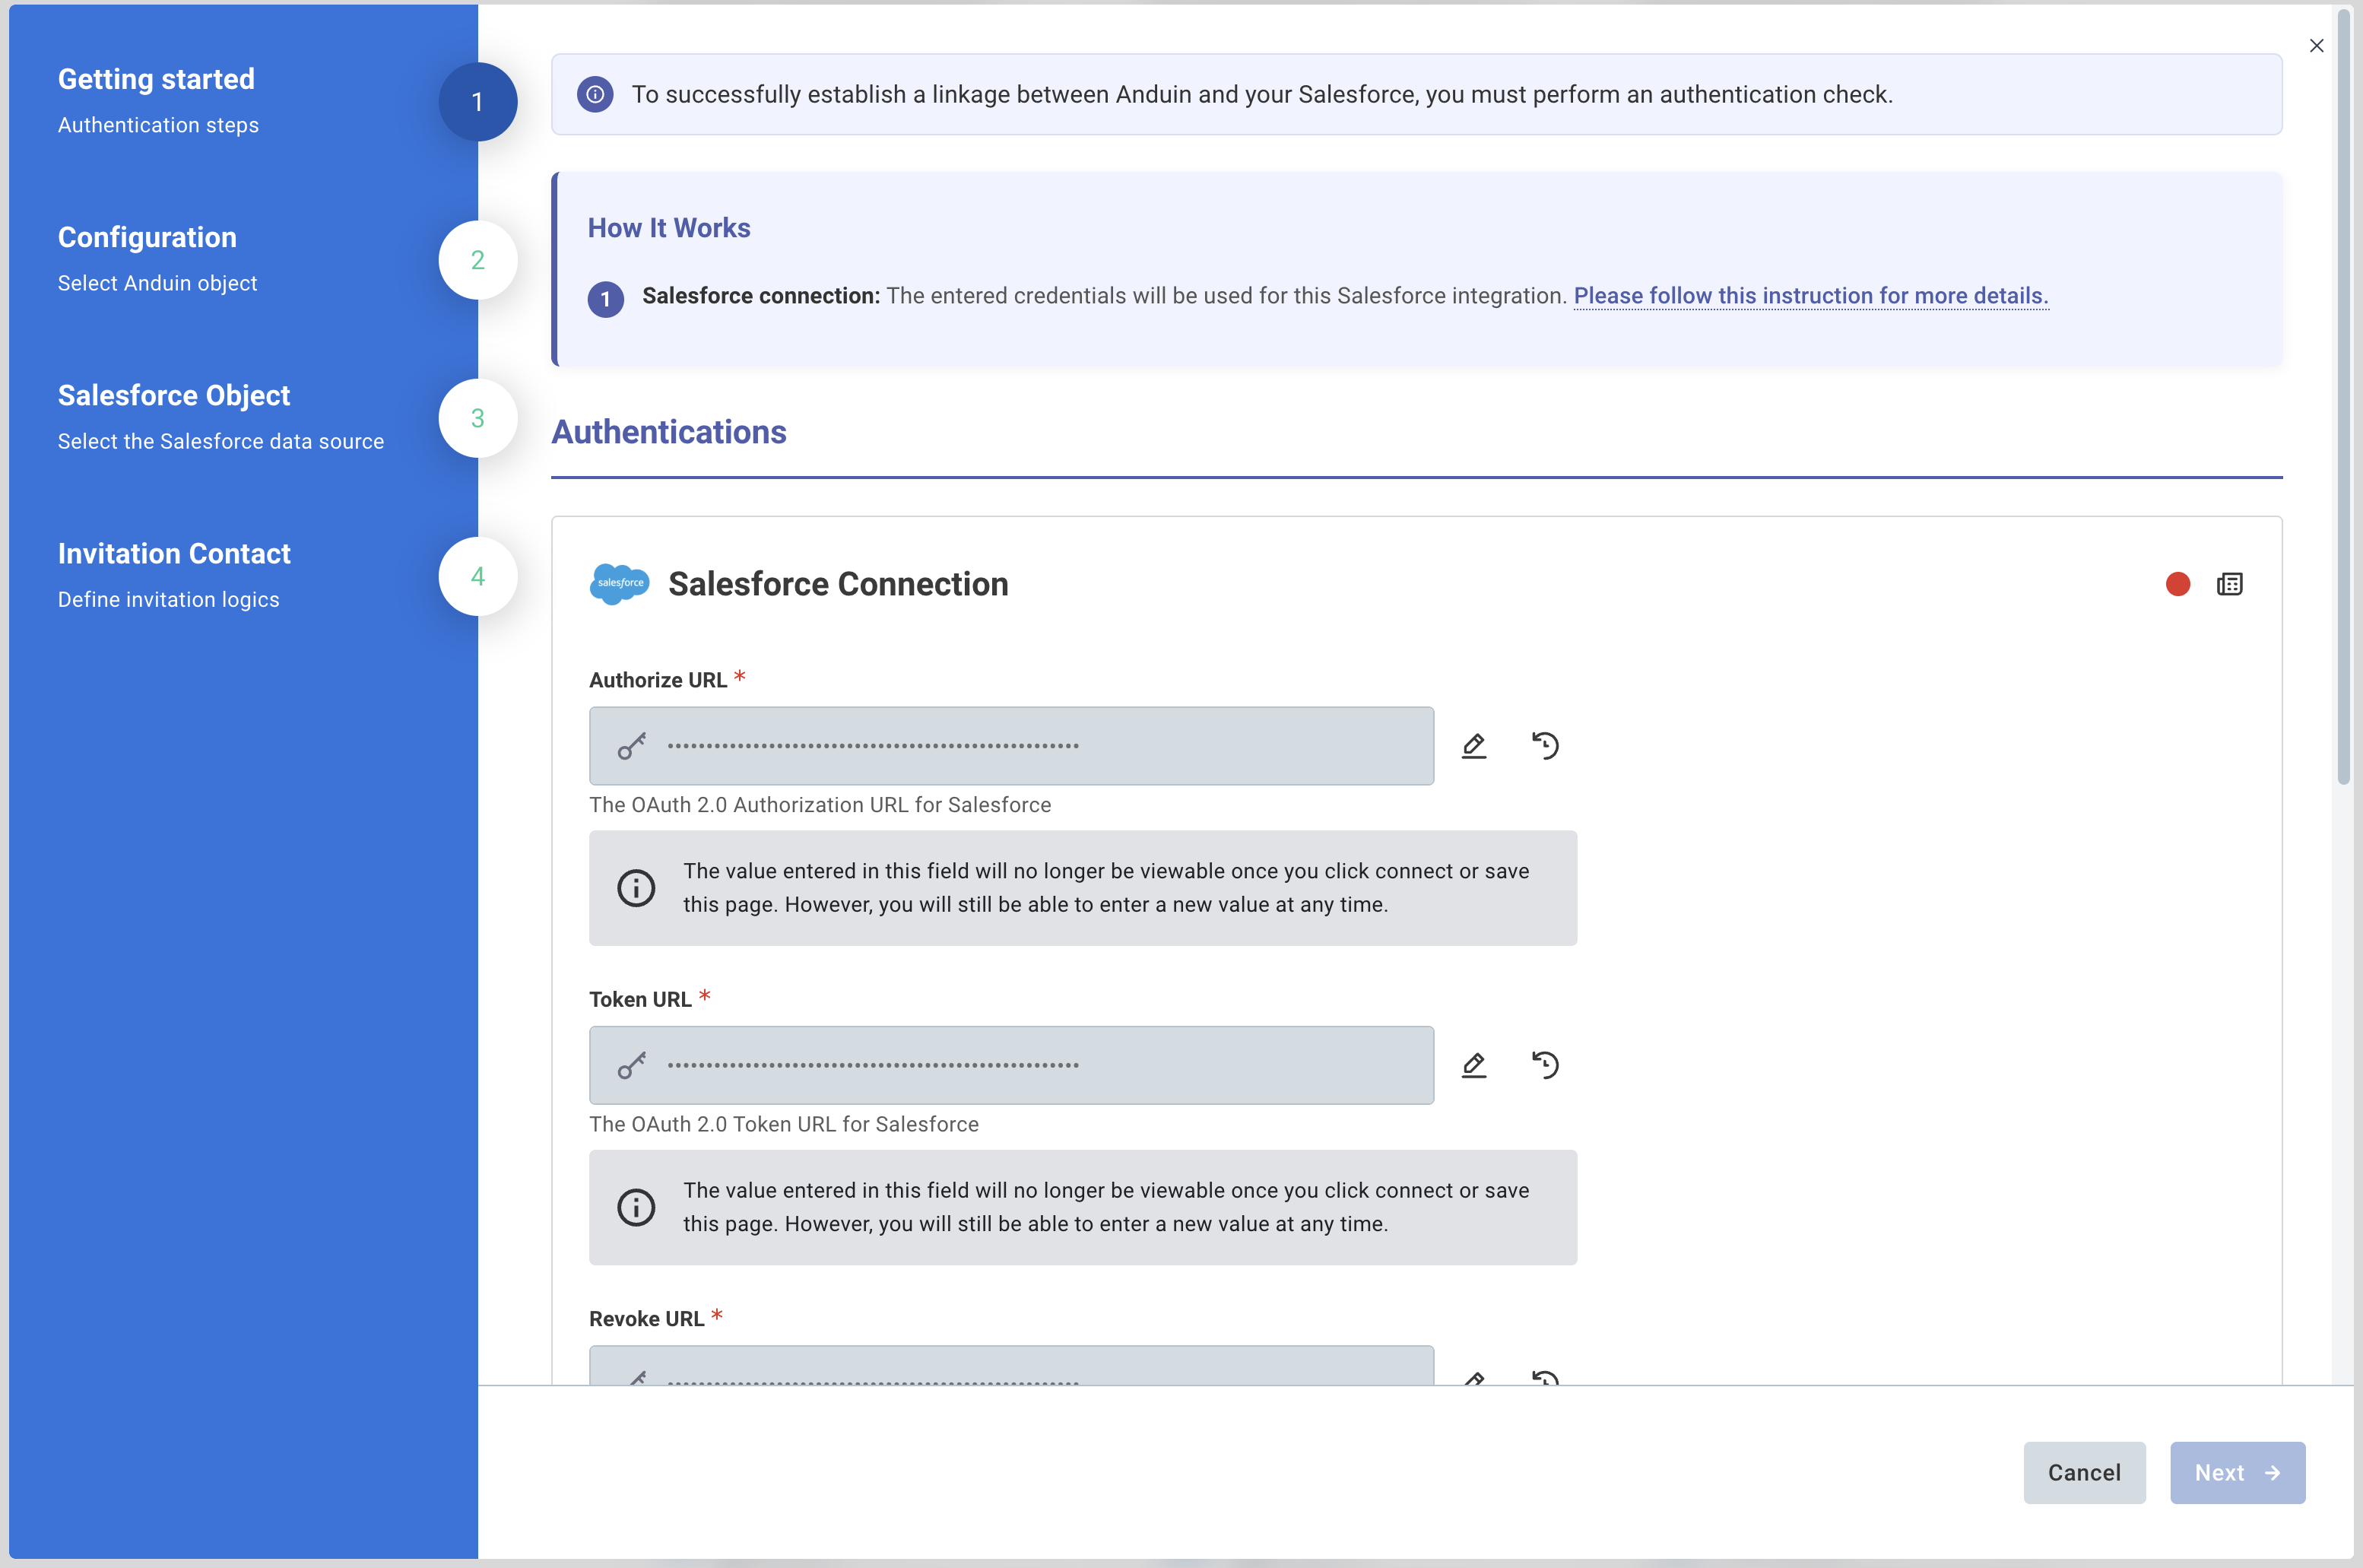This screenshot has width=2363, height=1568.
Task: Click the Cancel button
Action: [x=2084, y=1472]
